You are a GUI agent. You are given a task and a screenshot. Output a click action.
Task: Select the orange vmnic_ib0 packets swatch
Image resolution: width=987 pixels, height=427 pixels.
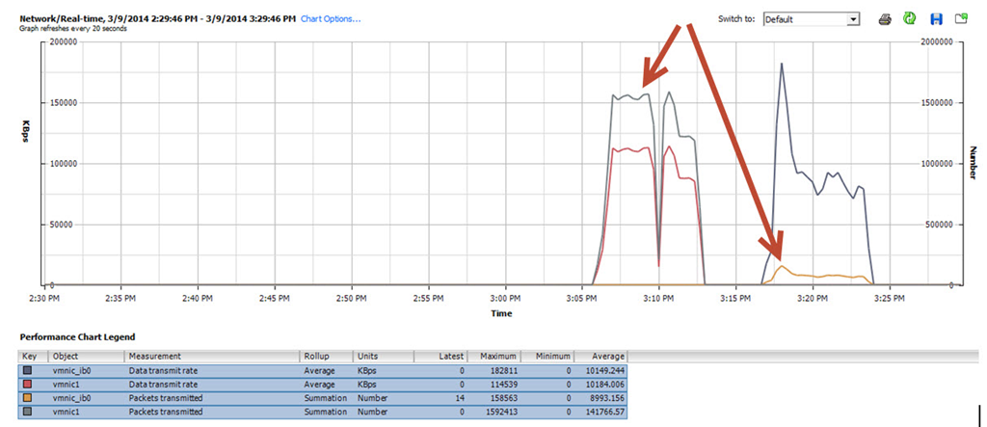[28, 397]
